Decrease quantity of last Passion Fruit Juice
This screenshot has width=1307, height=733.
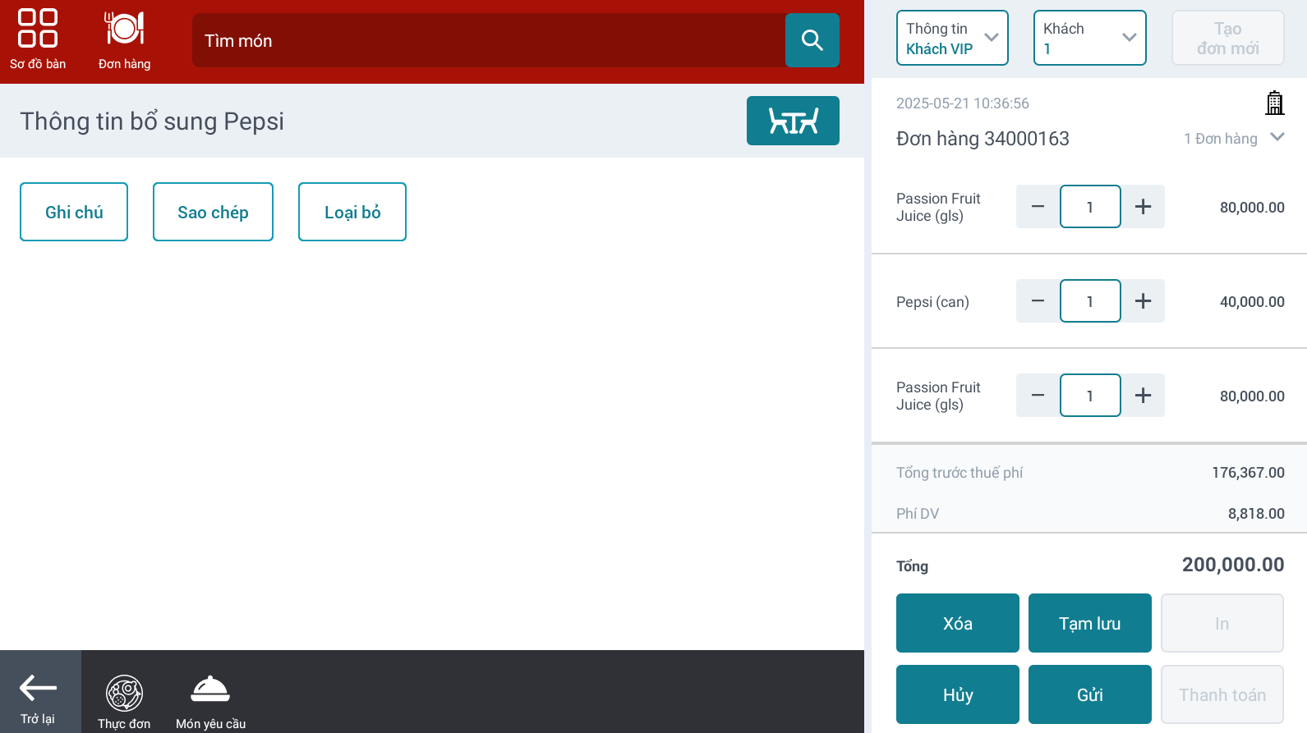(1038, 396)
